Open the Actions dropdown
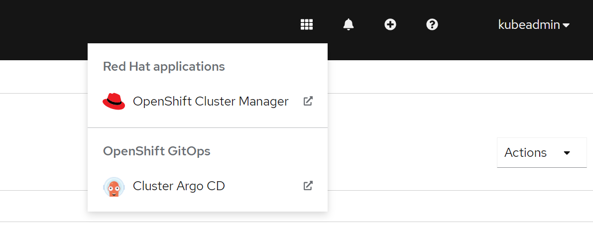Viewport: 593px width, 231px height. coord(542,153)
